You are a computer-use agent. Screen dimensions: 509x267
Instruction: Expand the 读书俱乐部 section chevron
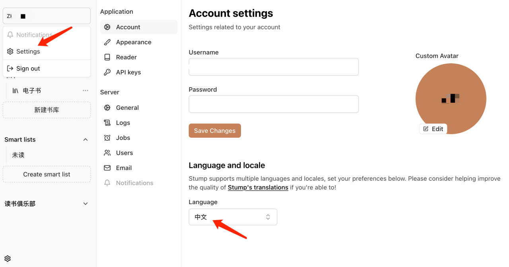pyautogui.click(x=85, y=204)
